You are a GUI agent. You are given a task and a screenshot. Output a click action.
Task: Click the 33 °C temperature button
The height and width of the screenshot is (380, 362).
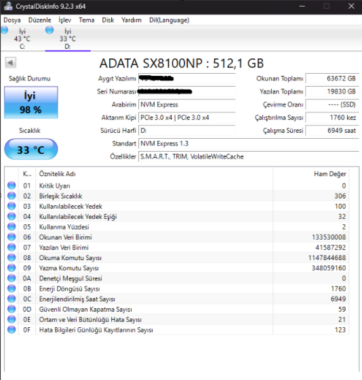31,149
